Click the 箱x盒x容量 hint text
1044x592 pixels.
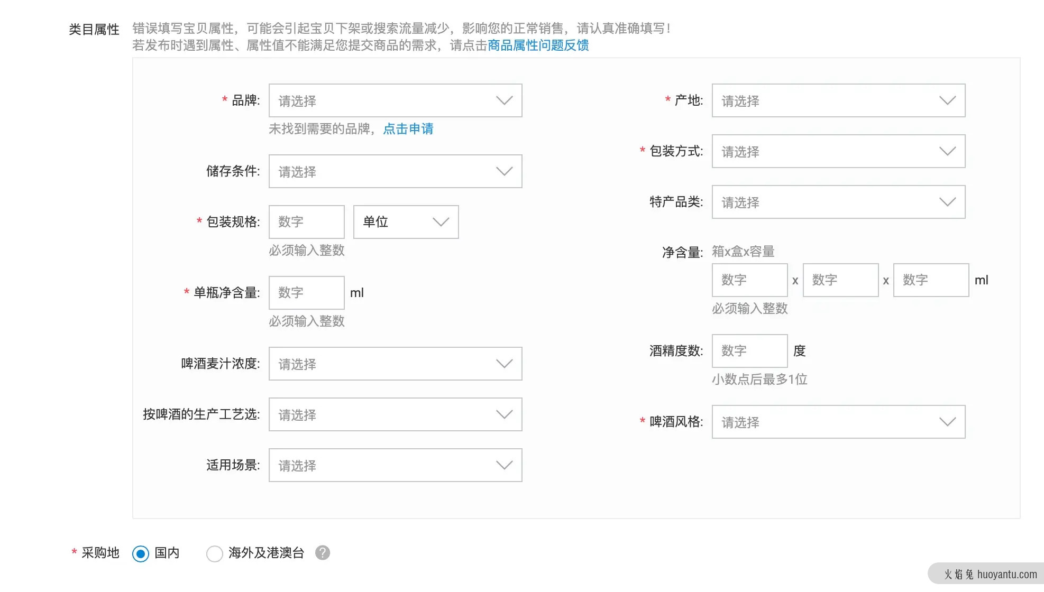pos(743,252)
